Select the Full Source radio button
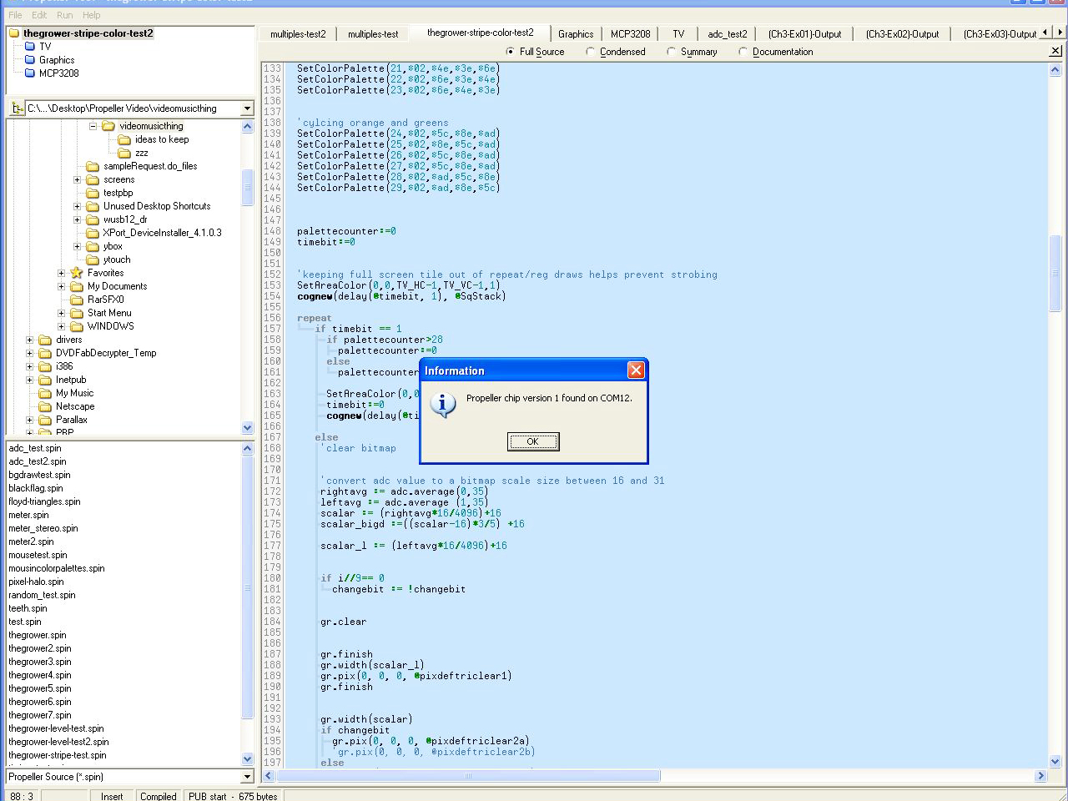 (x=511, y=52)
